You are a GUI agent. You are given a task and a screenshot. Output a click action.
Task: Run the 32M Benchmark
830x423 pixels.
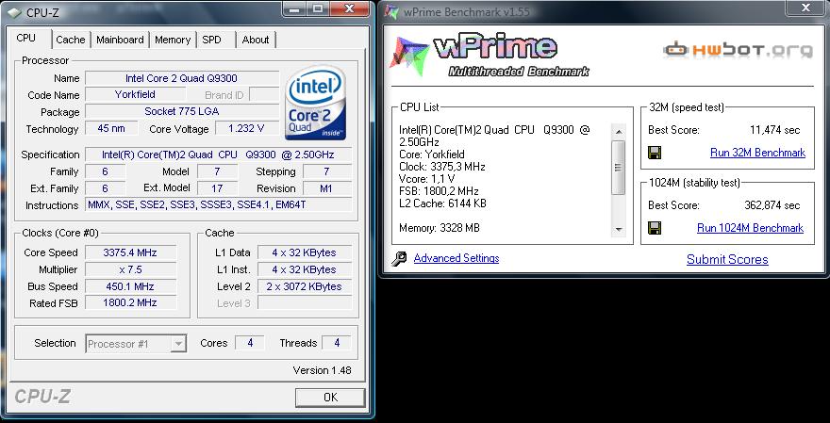tap(757, 153)
